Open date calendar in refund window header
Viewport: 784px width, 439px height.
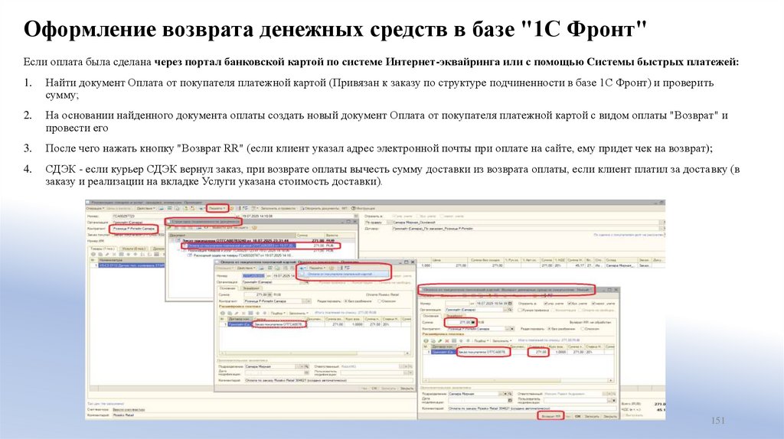tap(510, 303)
